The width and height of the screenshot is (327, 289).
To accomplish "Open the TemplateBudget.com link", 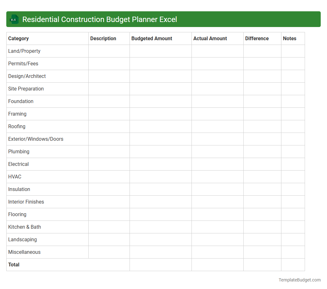I will point(299,280).
